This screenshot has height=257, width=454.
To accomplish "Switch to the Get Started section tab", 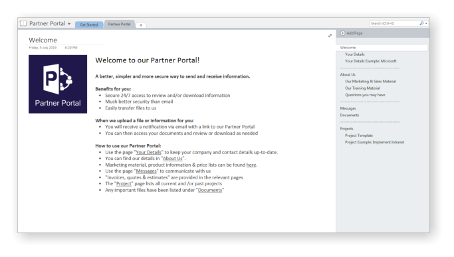I will pos(89,25).
